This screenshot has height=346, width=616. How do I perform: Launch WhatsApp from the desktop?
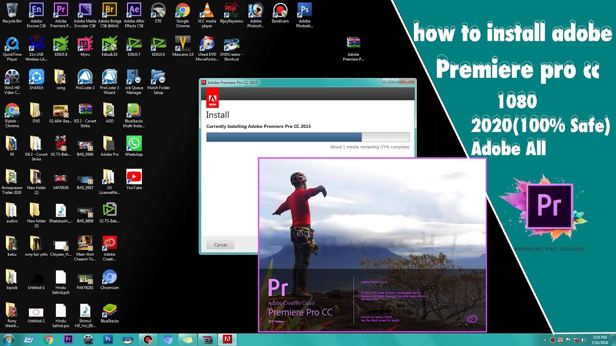[x=134, y=147]
